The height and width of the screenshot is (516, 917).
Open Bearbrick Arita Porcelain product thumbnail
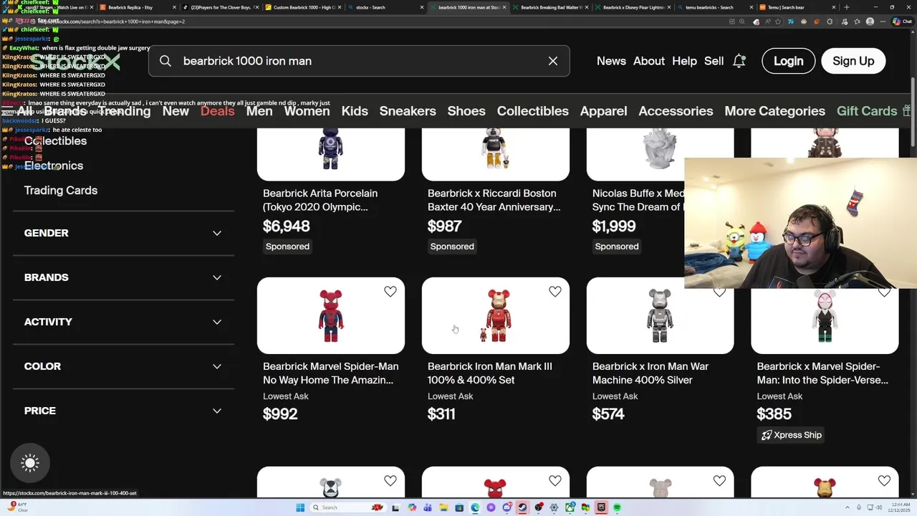pos(331,153)
